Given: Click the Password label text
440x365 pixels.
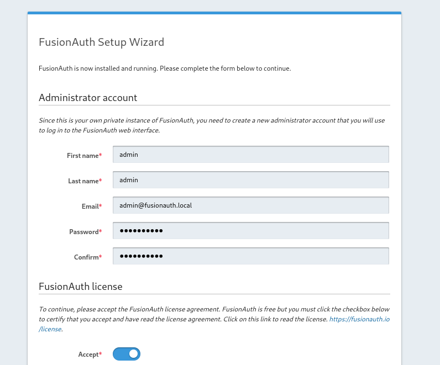Looking at the screenshot, I should [85, 232].
